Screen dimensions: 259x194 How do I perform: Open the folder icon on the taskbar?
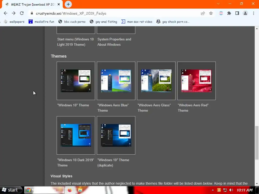80,190
